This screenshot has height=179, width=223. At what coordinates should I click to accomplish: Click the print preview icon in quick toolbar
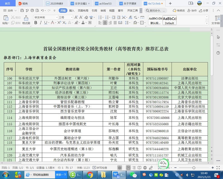[x=36, y=11]
